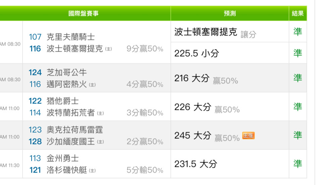Viewport: 319px width, 185px height.
Task: Click 準 result icon for 231.5 大分
Action: pos(298,164)
